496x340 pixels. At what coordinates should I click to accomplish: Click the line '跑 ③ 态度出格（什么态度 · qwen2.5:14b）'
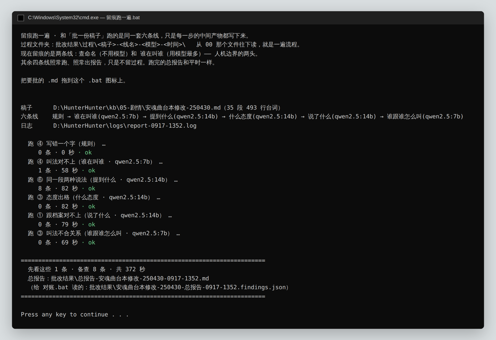point(94,198)
